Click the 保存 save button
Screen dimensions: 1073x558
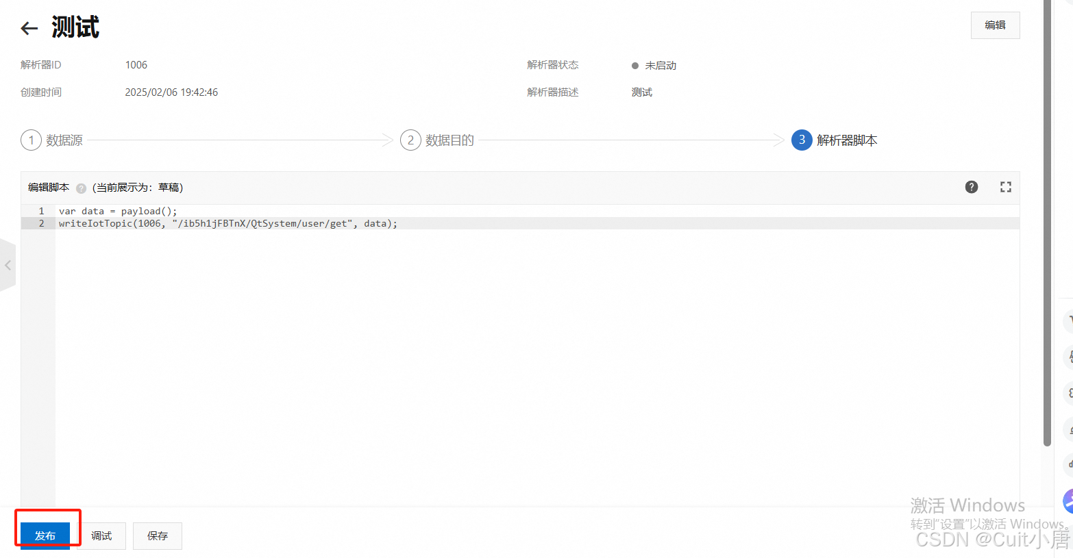tap(158, 535)
